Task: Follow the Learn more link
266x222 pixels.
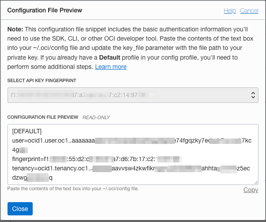Action: click(110, 67)
